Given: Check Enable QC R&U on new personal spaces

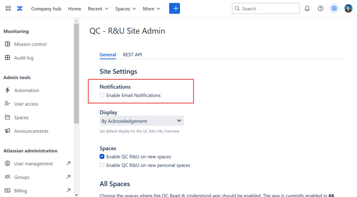Looking at the screenshot, I should [102, 165].
